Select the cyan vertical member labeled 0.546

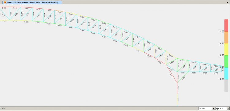point(188,66)
